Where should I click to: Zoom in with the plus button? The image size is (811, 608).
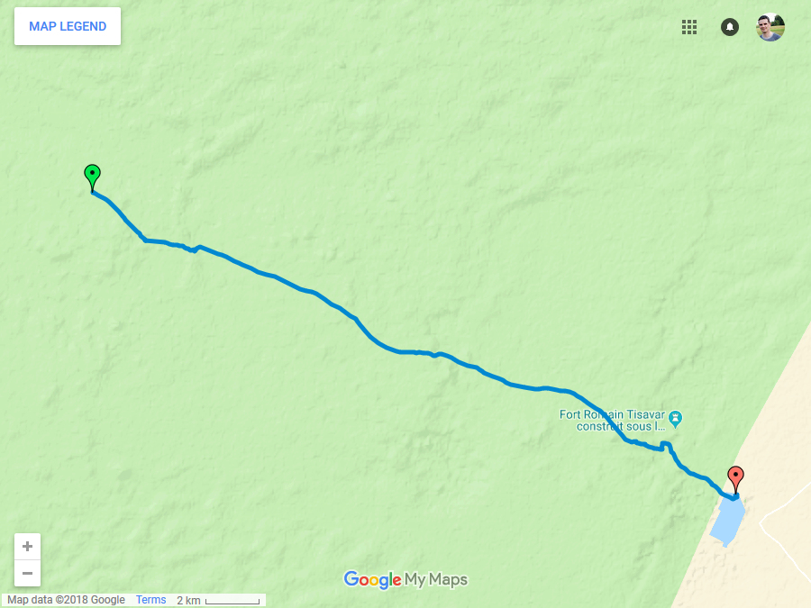click(x=27, y=547)
